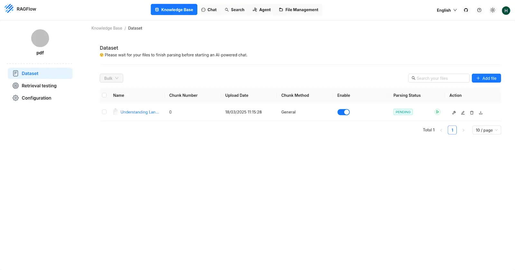Viewport: 515px width, 270px height.
Task: Download the file with download icon
Action: pyautogui.click(x=481, y=112)
